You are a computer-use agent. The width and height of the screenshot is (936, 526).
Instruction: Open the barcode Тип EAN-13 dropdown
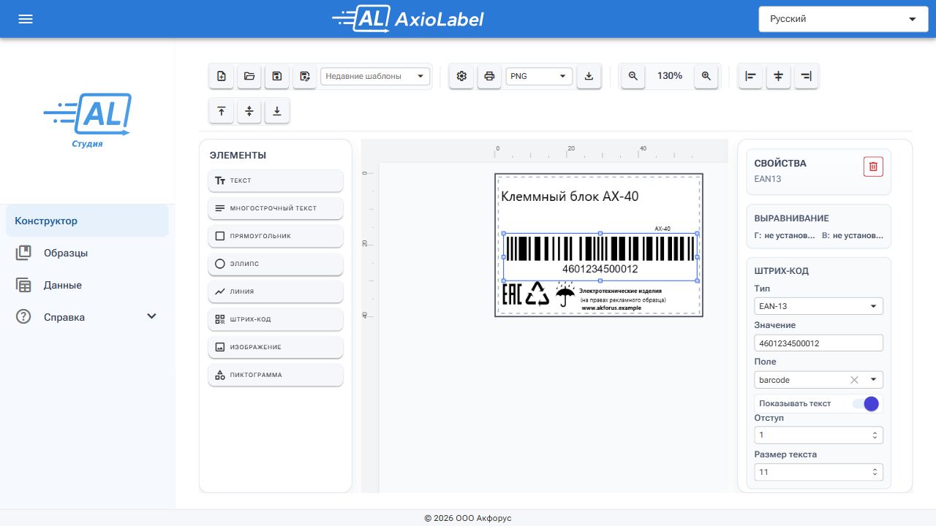[818, 306]
